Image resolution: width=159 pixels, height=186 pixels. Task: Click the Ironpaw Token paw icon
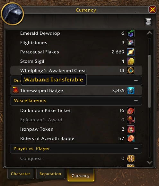click(131, 129)
